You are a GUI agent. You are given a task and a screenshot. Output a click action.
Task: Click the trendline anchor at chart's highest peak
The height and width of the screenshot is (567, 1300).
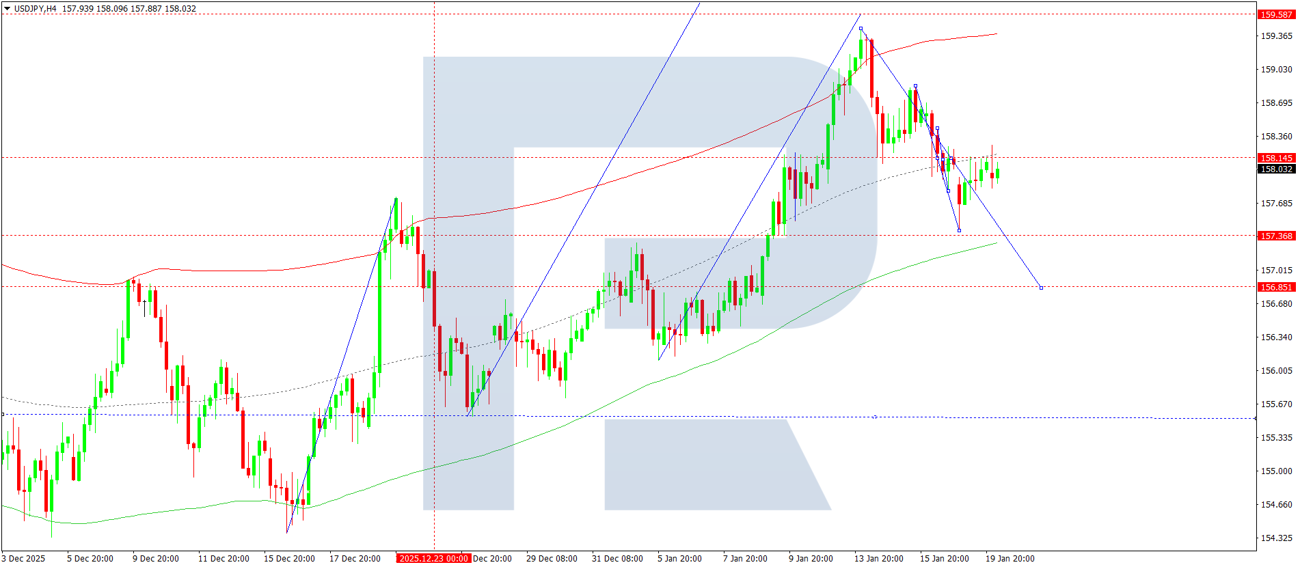[x=861, y=28]
